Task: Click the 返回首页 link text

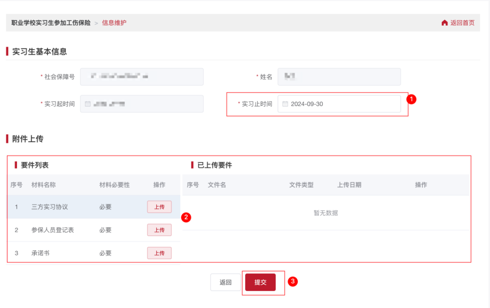Action: [462, 23]
